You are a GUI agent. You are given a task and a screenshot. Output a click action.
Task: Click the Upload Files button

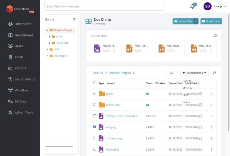pos(183,22)
